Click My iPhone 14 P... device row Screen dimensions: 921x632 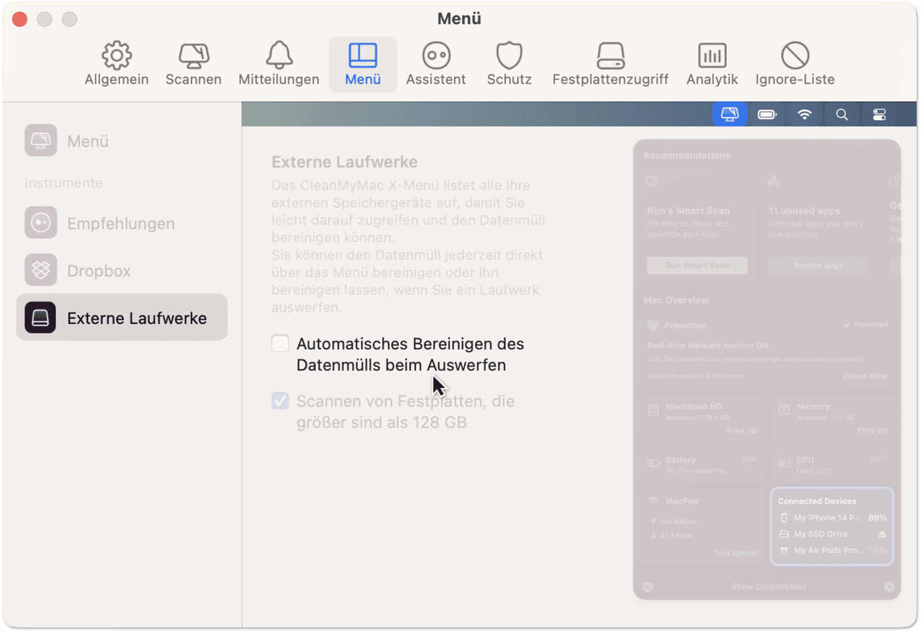tap(832, 518)
